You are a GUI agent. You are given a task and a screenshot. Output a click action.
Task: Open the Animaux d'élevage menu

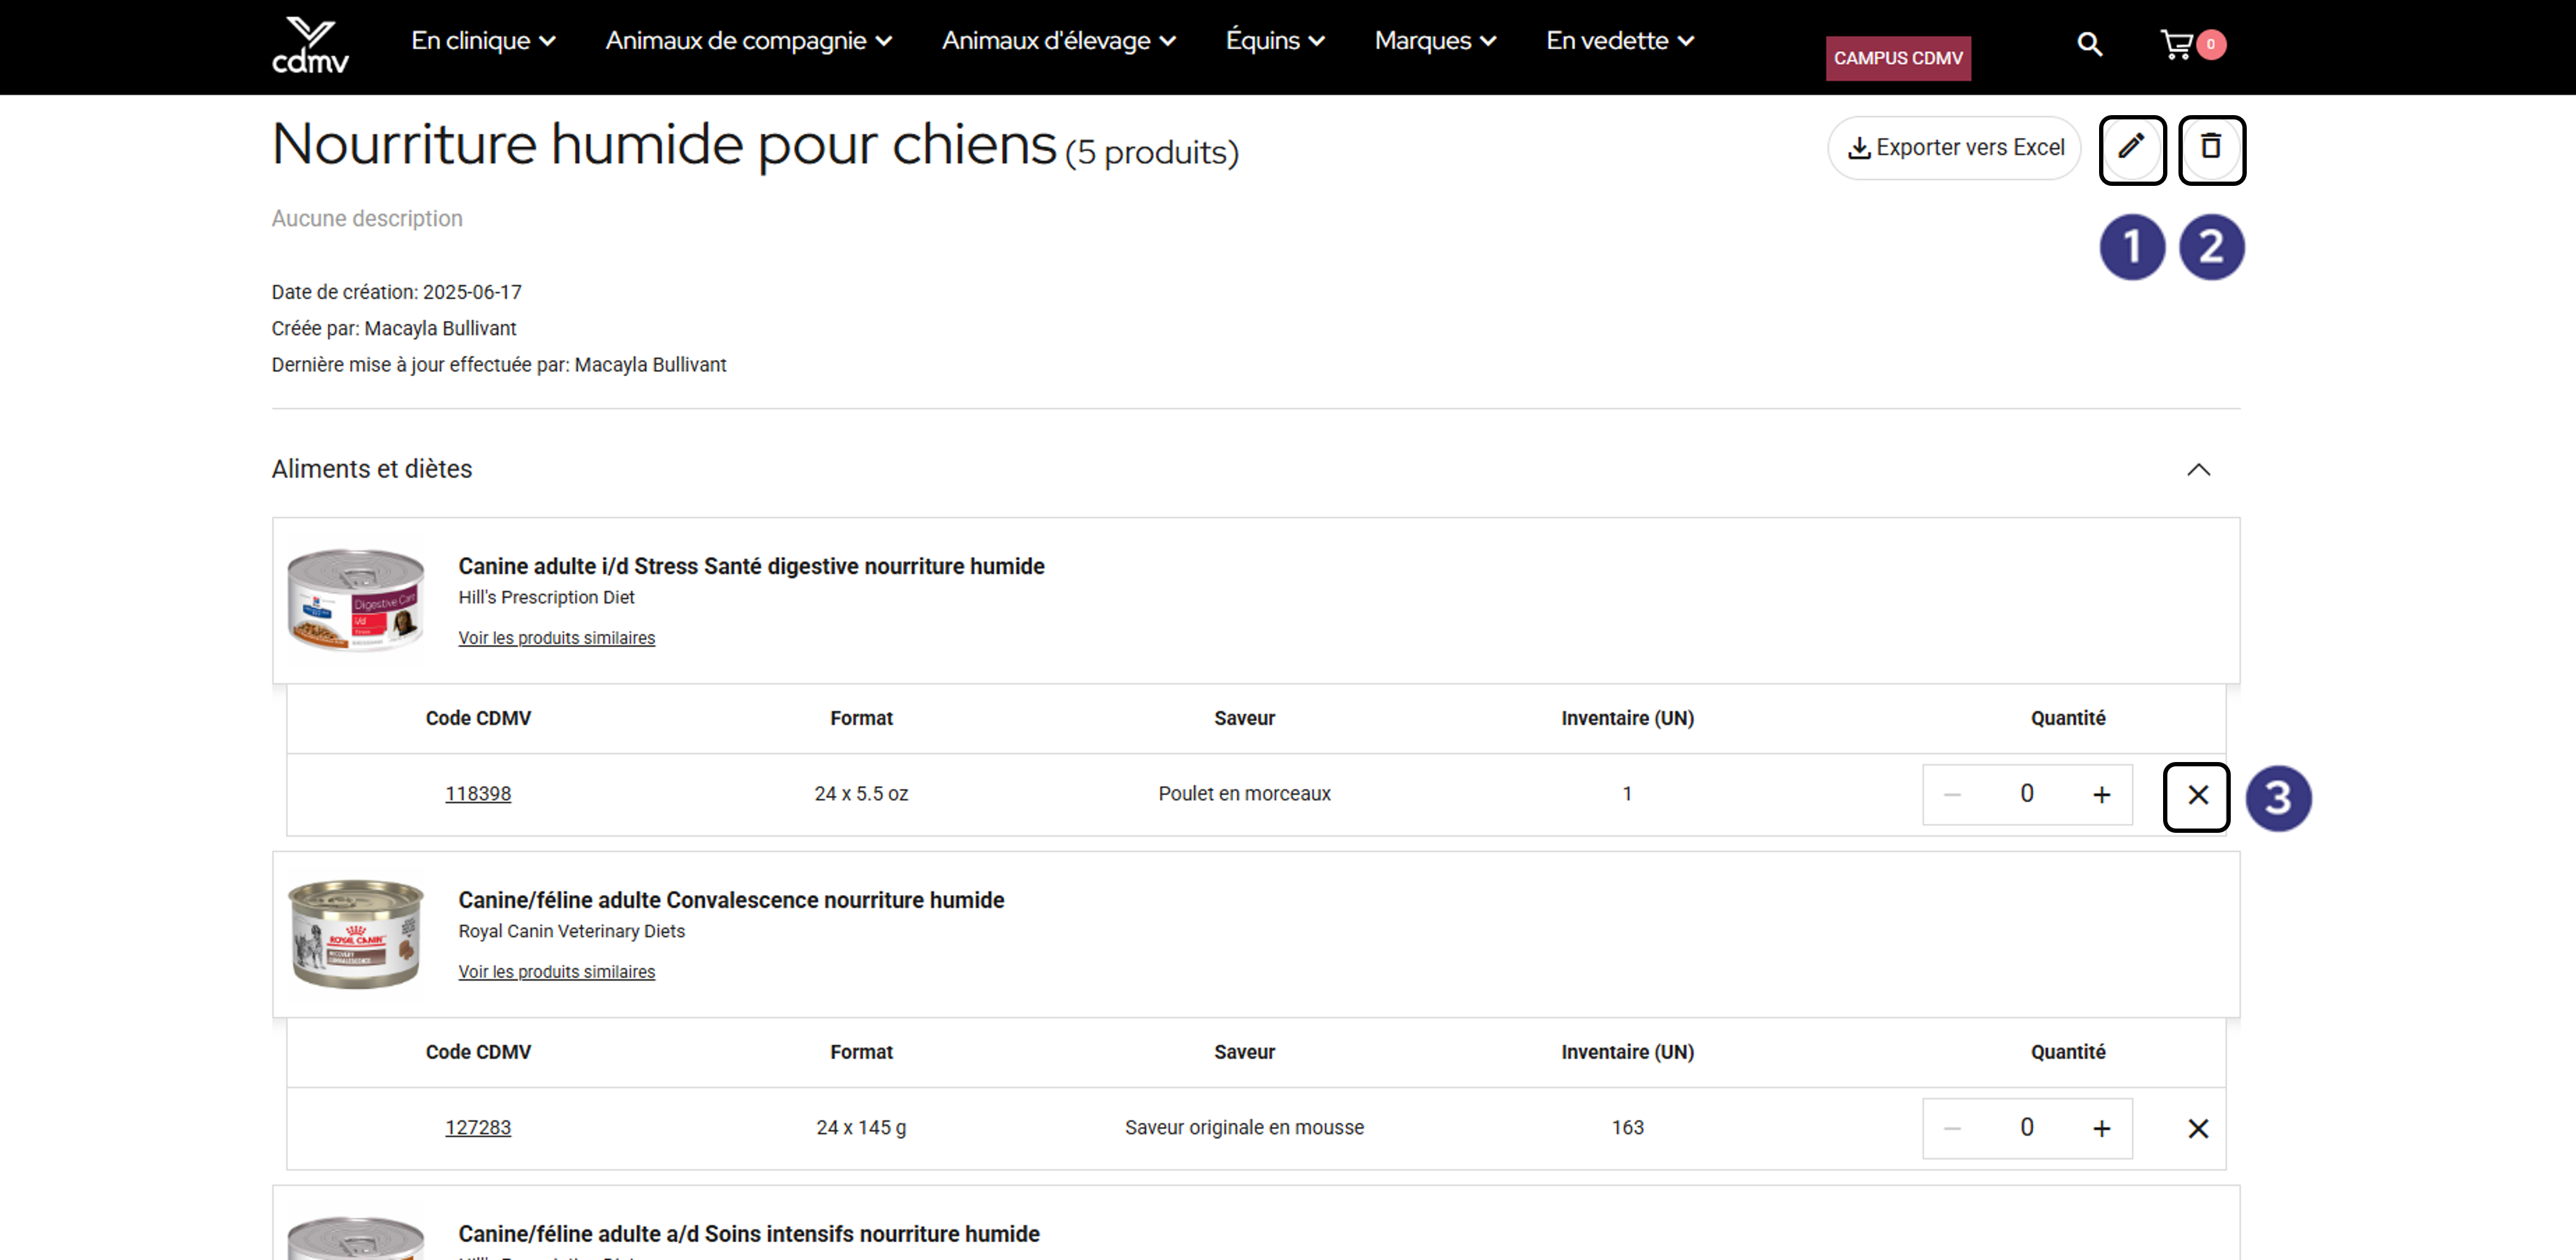(1058, 41)
